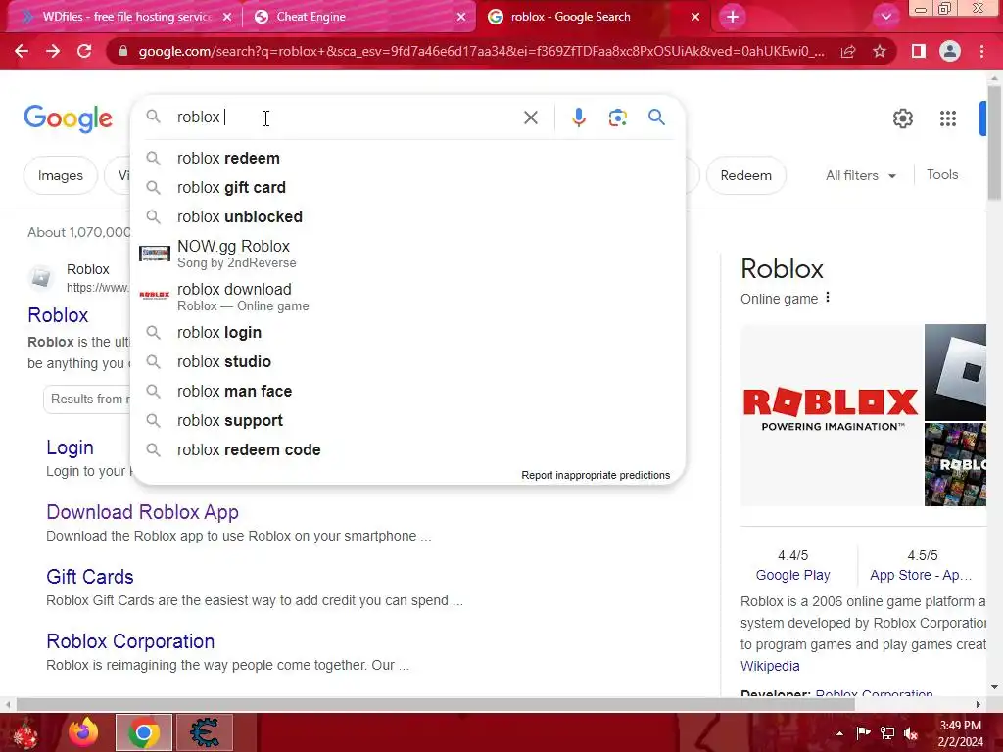Screen dimensions: 1003x752
Task: Open the Roblox main result title
Action: click(58, 315)
